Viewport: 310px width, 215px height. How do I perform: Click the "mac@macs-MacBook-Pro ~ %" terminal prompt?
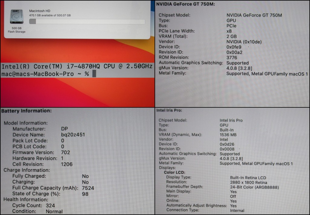pos(45,74)
